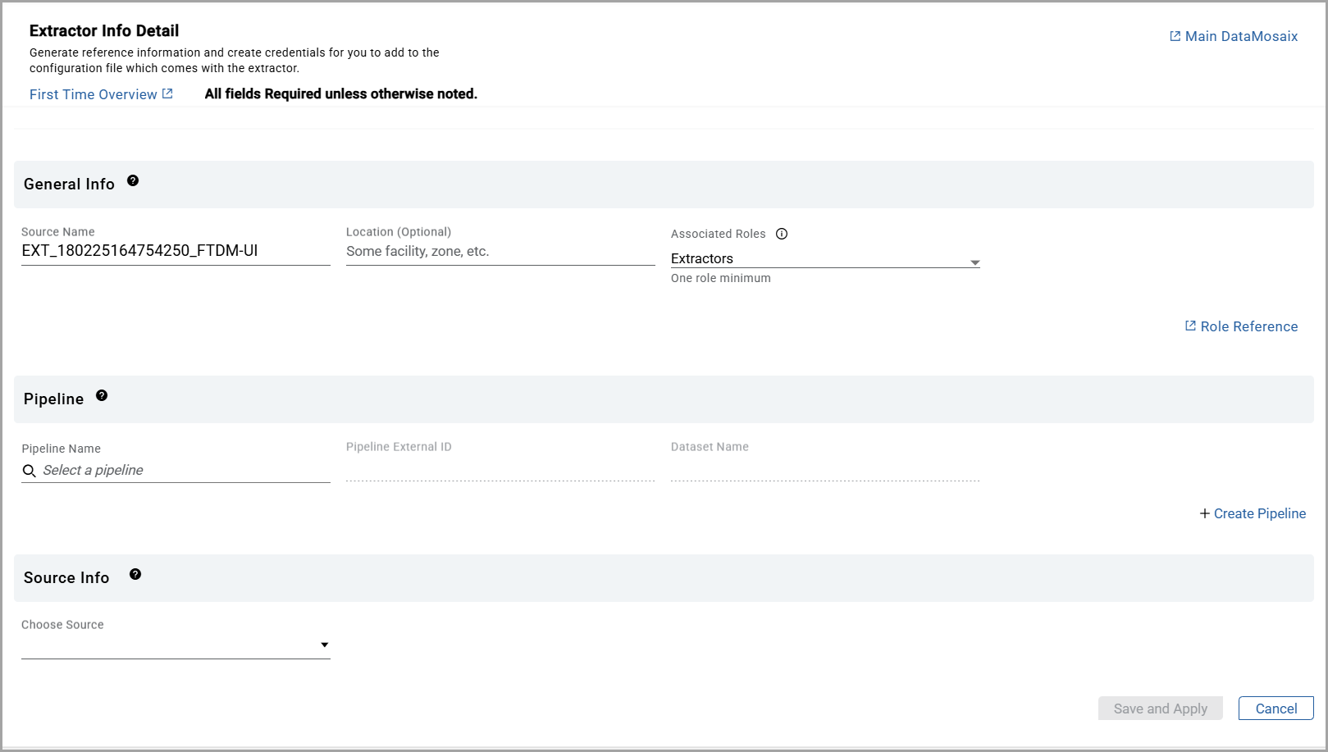Screen dimensions: 1328x752
Task: Open the Source Info help tooltip icon
Action: 135,575
